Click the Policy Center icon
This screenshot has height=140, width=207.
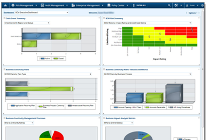pos(109,5)
